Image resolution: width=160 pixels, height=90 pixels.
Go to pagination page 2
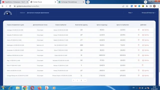tap(81, 80)
